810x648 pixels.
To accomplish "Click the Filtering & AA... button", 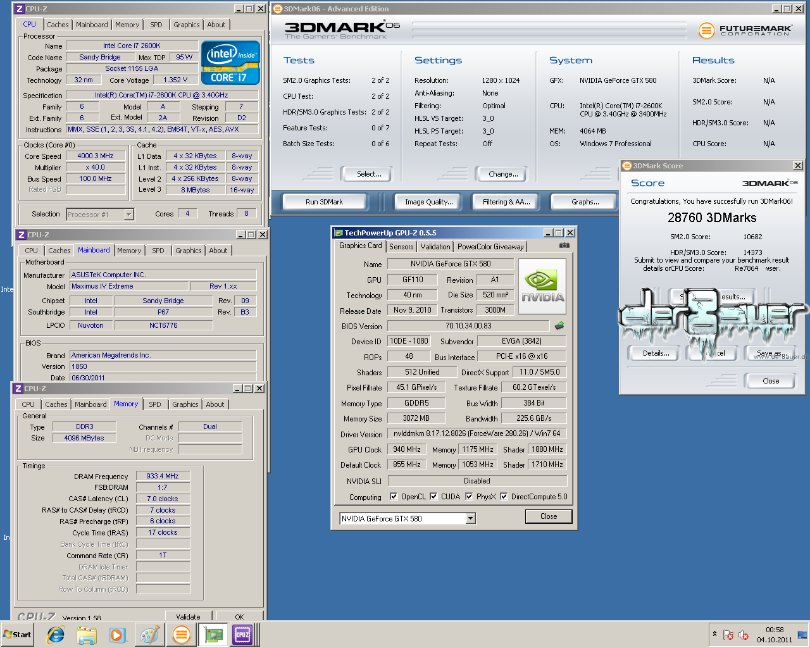I will click(x=506, y=202).
